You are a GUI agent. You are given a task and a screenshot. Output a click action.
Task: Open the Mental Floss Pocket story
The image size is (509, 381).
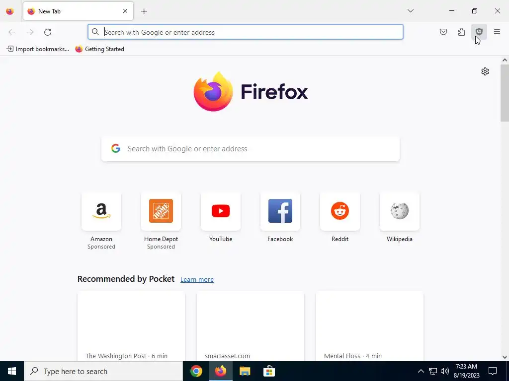click(370, 326)
